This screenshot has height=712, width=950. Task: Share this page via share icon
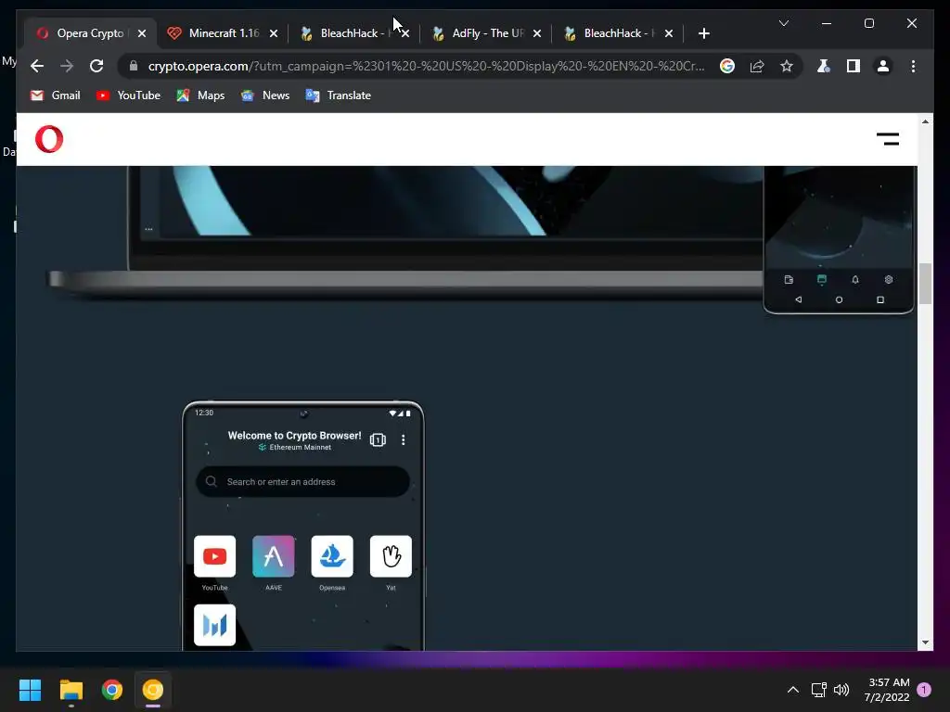point(757,66)
